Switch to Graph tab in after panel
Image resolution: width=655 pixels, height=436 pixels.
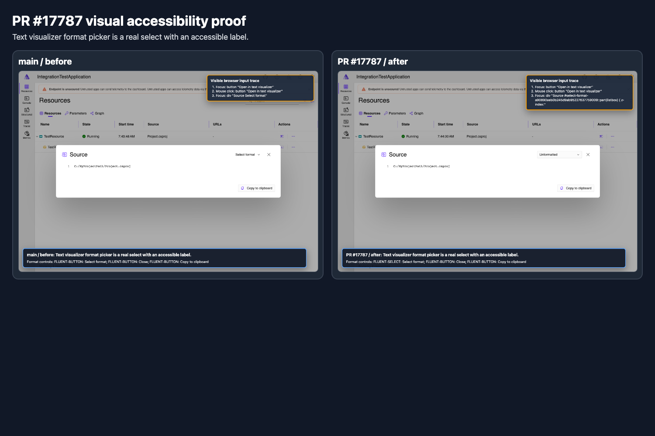coord(417,113)
